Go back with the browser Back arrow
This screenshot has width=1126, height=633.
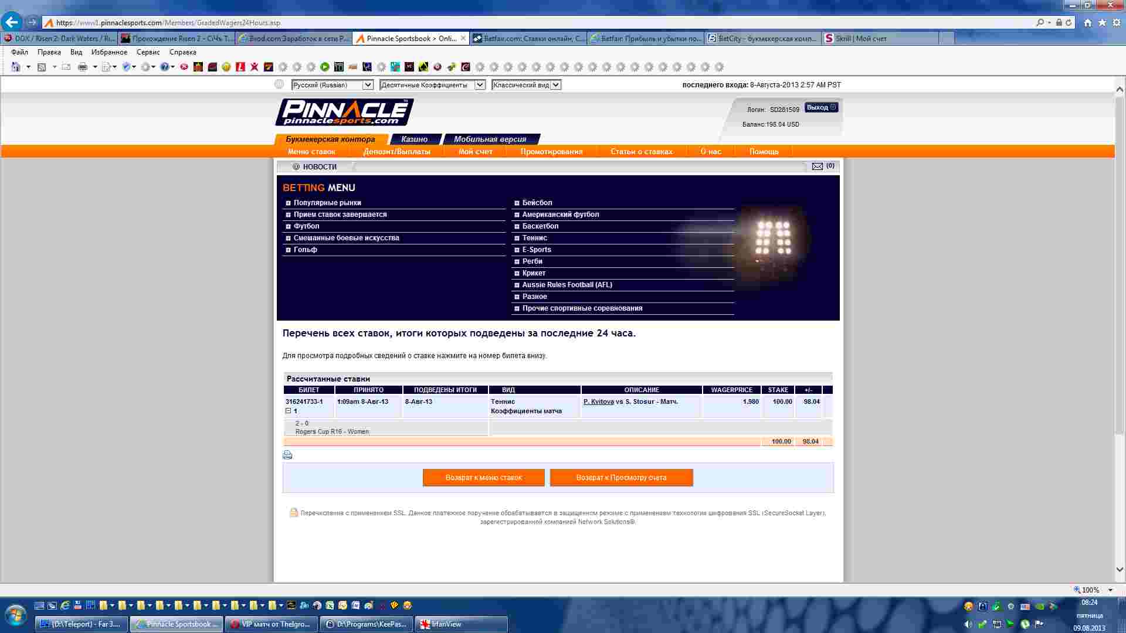(11, 22)
